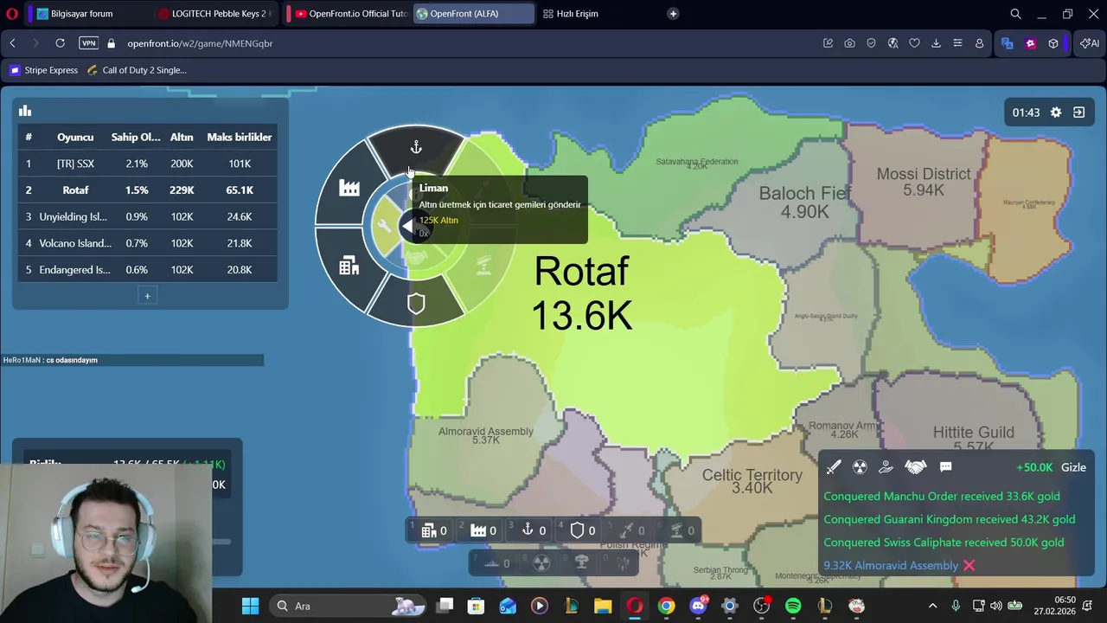Select hydrogen bomb slot 9 in hotbar
Image resolution: width=1107 pixels, height=623 pixels.
[x=582, y=563]
